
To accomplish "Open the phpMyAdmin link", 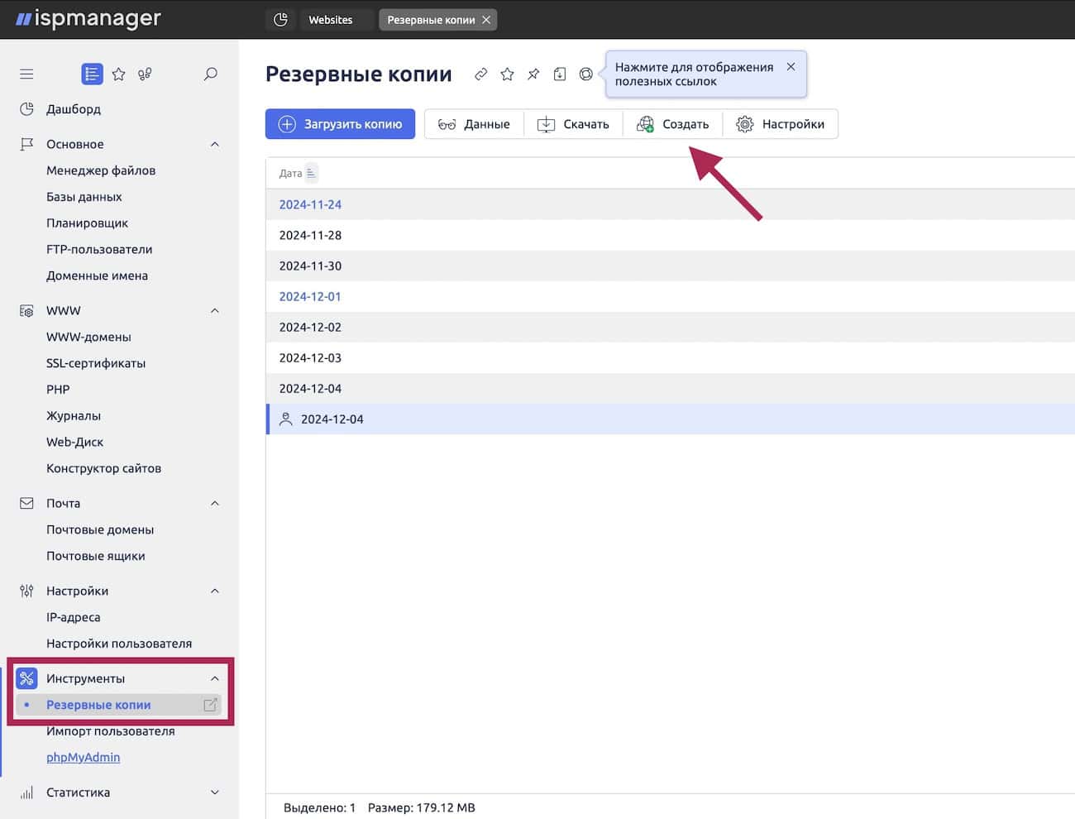I will 84,757.
